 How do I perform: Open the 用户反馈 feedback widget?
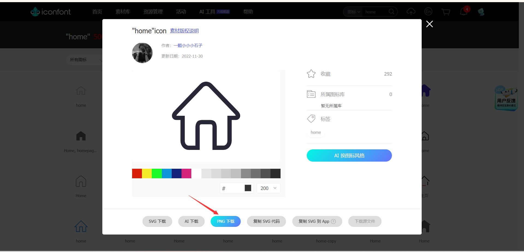pos(506,98)
